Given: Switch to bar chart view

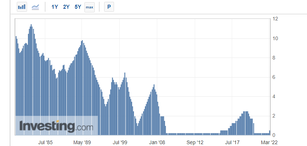Looking at the screenshot, I should pyautogui.click(x=22, y=7).
